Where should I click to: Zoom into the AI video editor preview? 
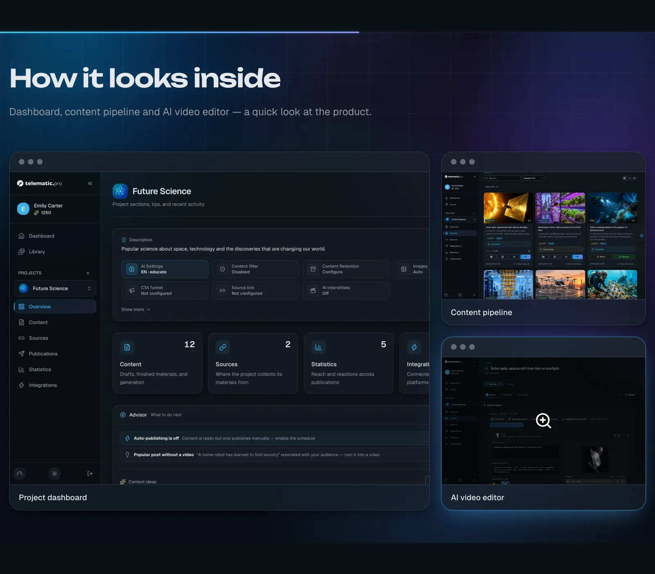pos(544,421)
